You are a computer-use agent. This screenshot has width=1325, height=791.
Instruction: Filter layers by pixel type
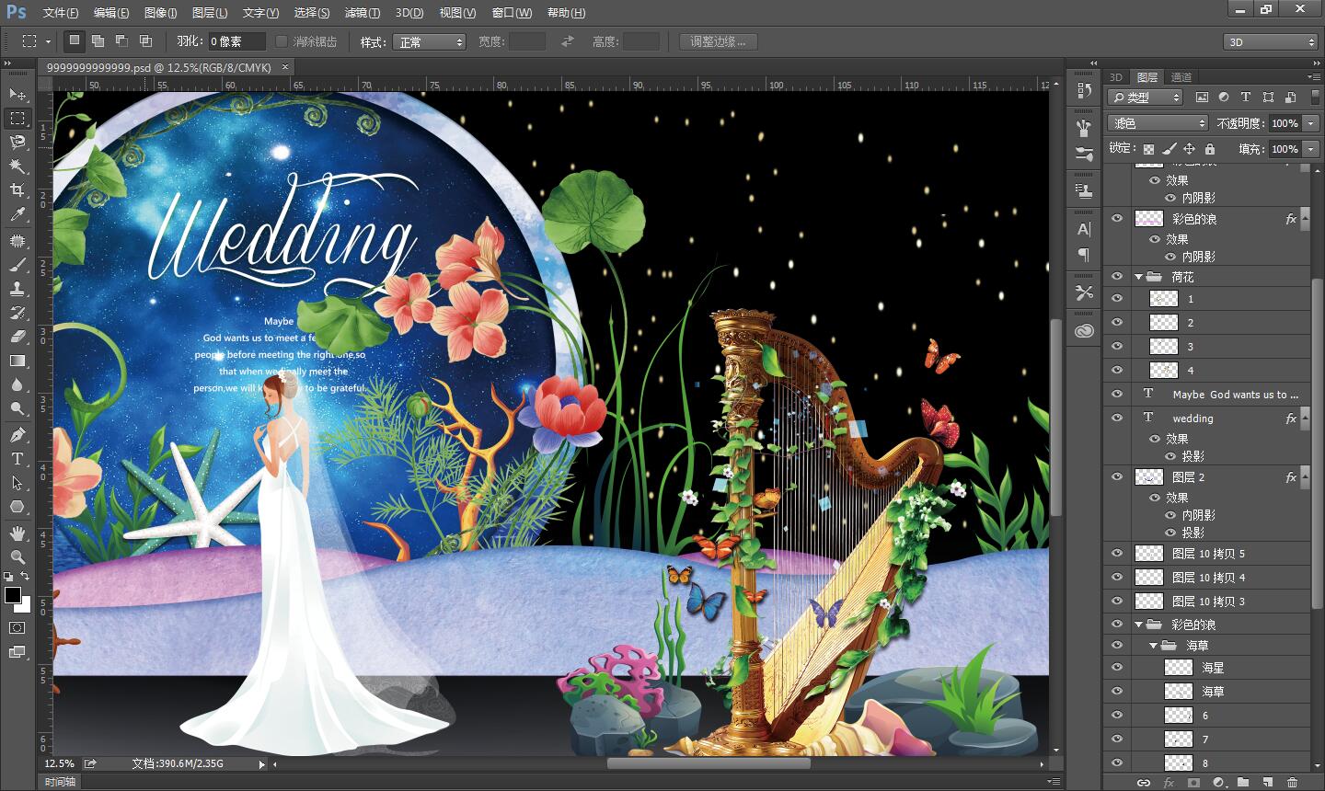1202,97
